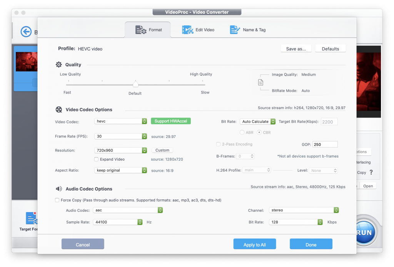Screen dimensions: 394x267
Task: Click the GOP input field
Action: click(x=325, y=144)
